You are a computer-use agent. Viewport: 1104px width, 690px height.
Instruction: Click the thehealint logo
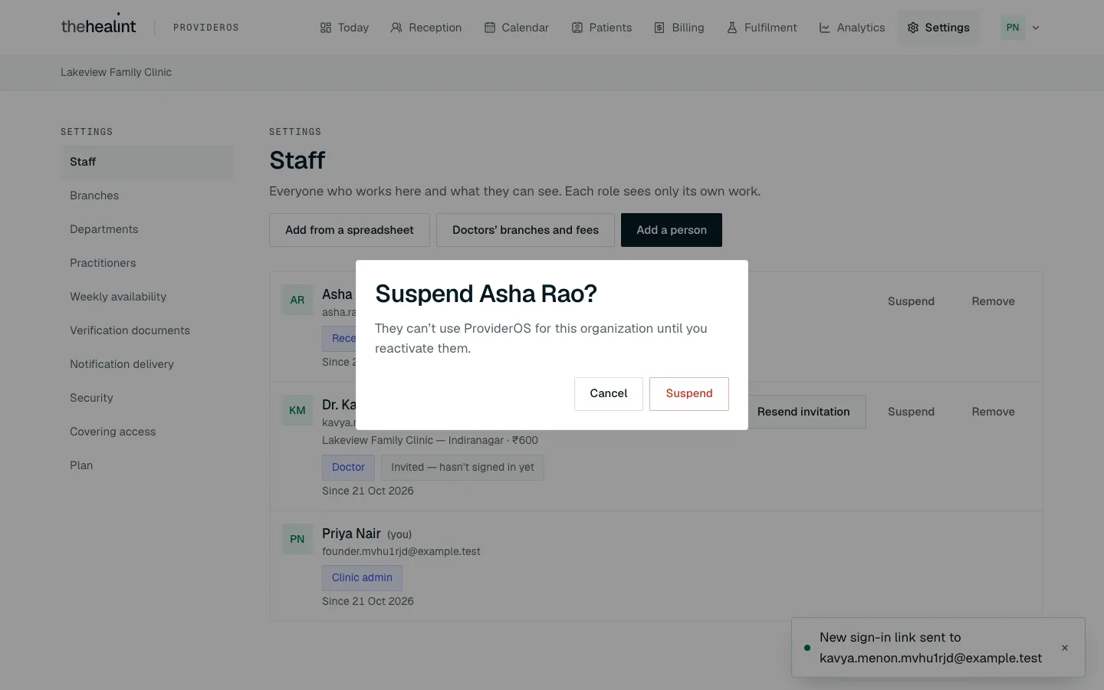pos(98,26)
